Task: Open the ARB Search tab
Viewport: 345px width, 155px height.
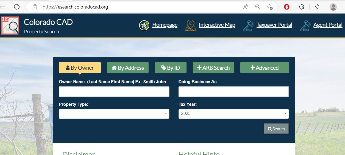Action: click(x=213, y=68)
